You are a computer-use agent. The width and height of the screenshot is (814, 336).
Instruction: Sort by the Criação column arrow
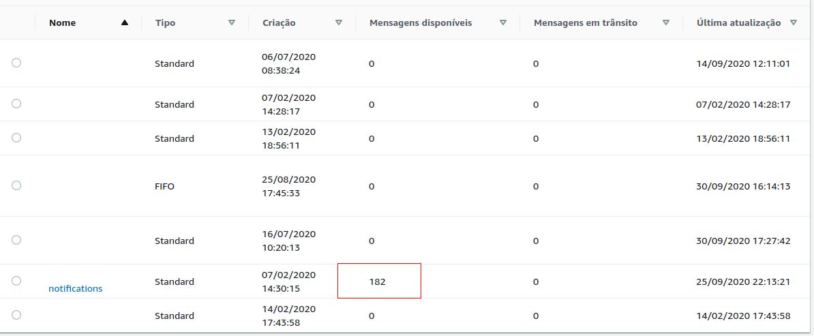point(339,23)
